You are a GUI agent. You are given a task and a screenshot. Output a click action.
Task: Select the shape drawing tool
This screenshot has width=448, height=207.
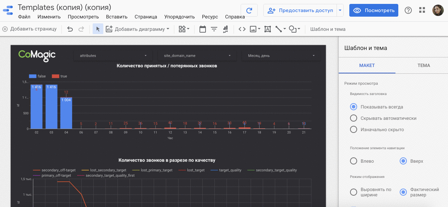click(293, 29)
